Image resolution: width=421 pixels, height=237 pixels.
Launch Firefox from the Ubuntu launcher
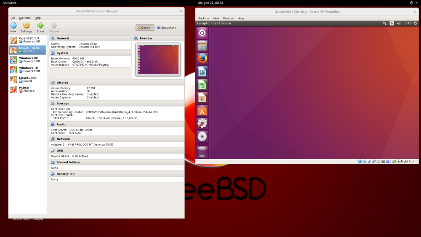202,59
